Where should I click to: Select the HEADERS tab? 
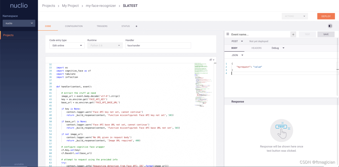click(256, 48)
